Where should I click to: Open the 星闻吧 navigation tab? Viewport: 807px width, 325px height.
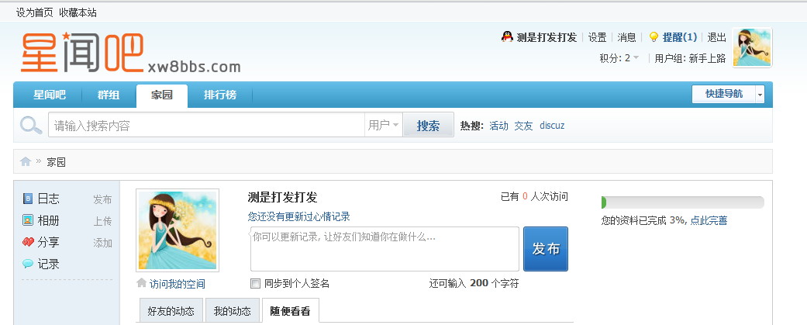tap(50, 95)
